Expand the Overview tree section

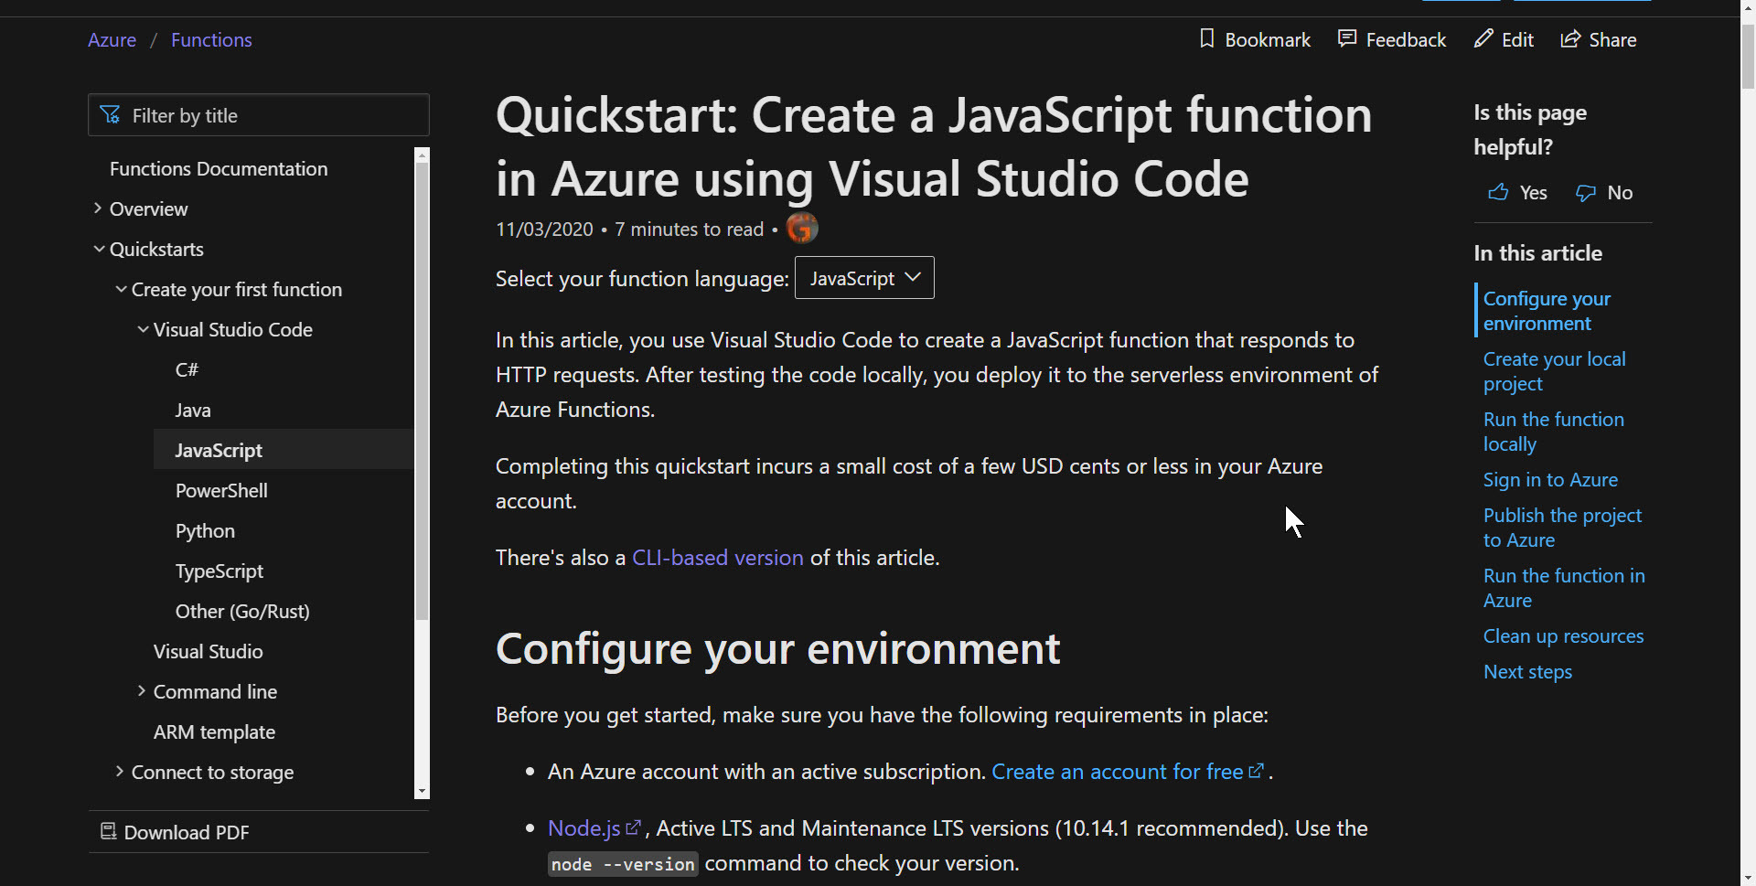(x=98, y=208)
